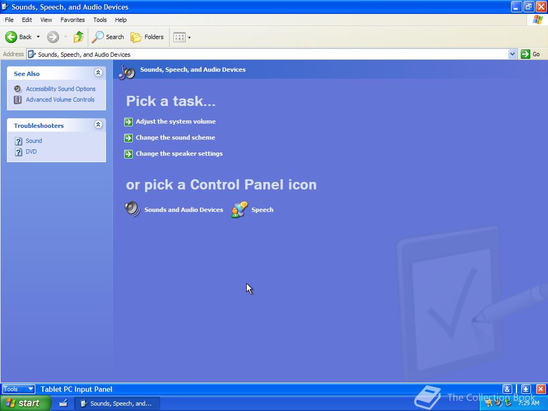Expand the Address bar dropdown arrow
This screenshot has height=411, width=548.
pyautogui.click(x=512, y=54)
